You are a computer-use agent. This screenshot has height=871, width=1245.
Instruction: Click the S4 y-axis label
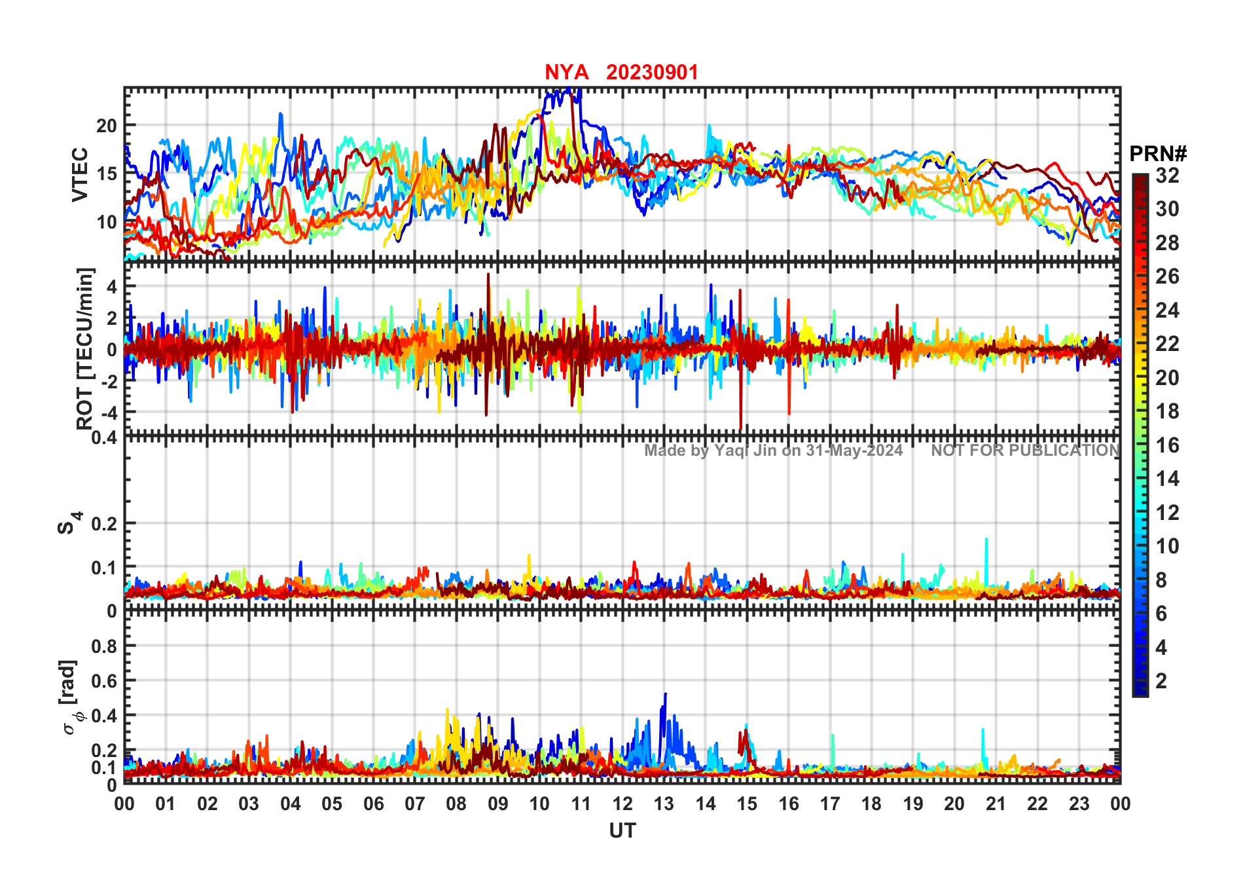[x=69, y=523]
